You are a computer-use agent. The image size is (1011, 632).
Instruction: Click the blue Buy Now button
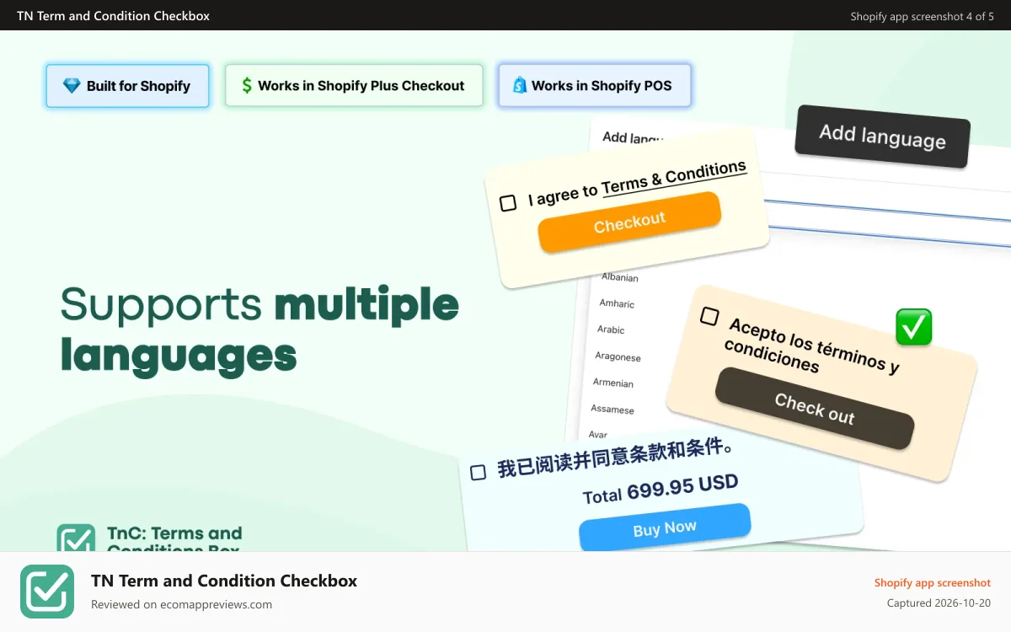point(665,528)
